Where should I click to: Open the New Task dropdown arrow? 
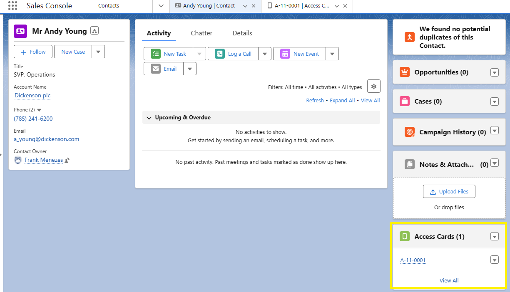coord(199,54)
